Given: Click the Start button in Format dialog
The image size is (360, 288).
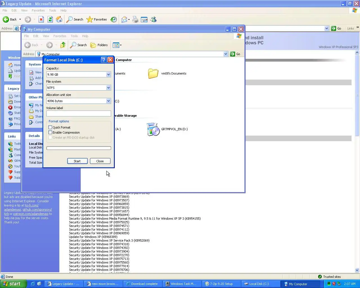Looking at the screenshot, I should [x=77, y=161].
